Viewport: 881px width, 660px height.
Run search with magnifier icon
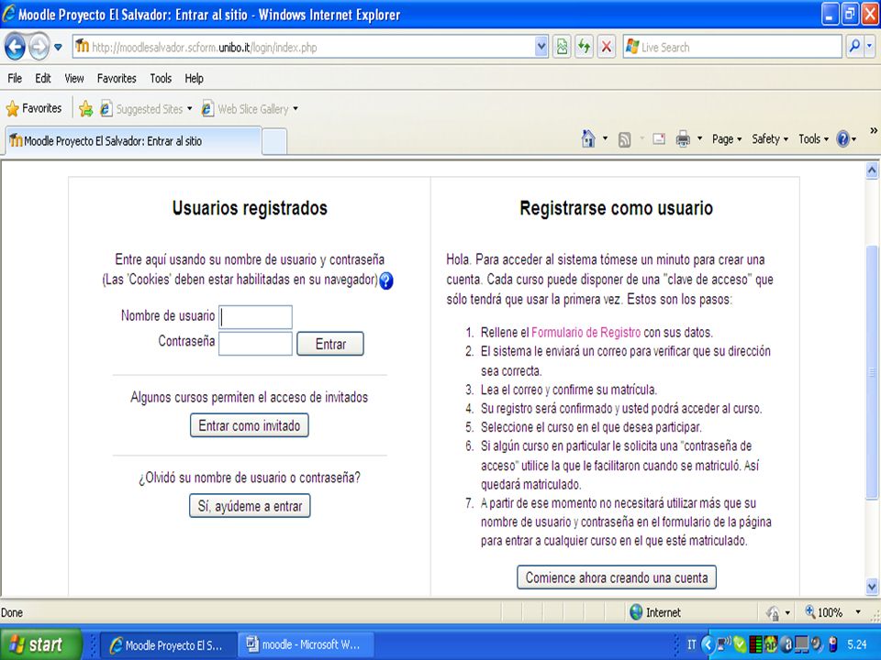click(x=854, y=47)
